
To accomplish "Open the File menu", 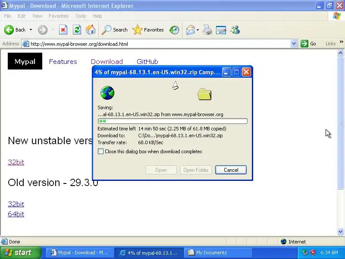I will coord(7,16).
